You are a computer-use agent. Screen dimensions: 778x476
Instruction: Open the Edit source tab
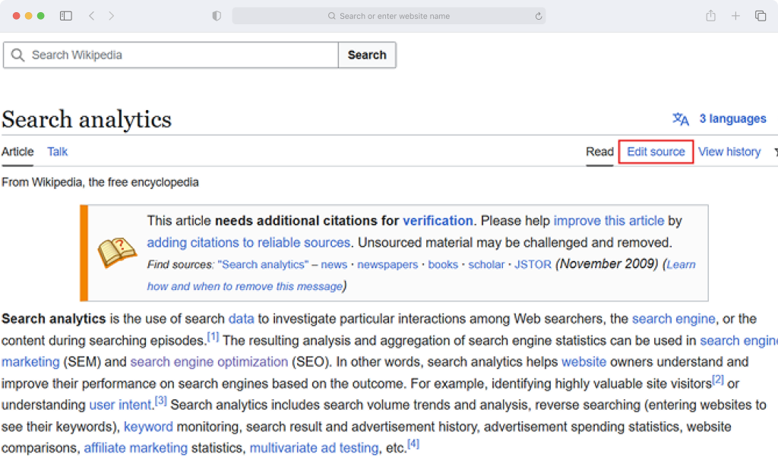click(x=656, y=152)
